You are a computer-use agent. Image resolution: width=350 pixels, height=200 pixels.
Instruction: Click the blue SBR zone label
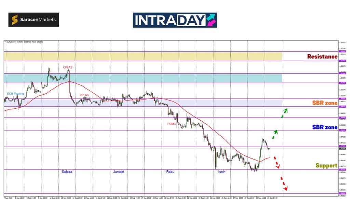point(324,127)
